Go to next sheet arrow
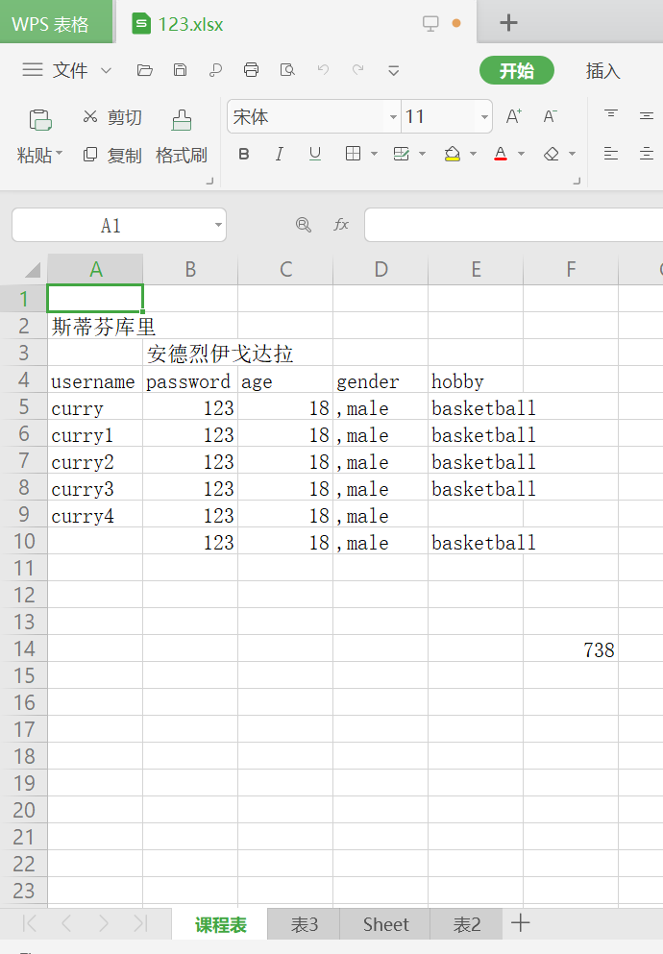663x954 pixels. point(104,923)
